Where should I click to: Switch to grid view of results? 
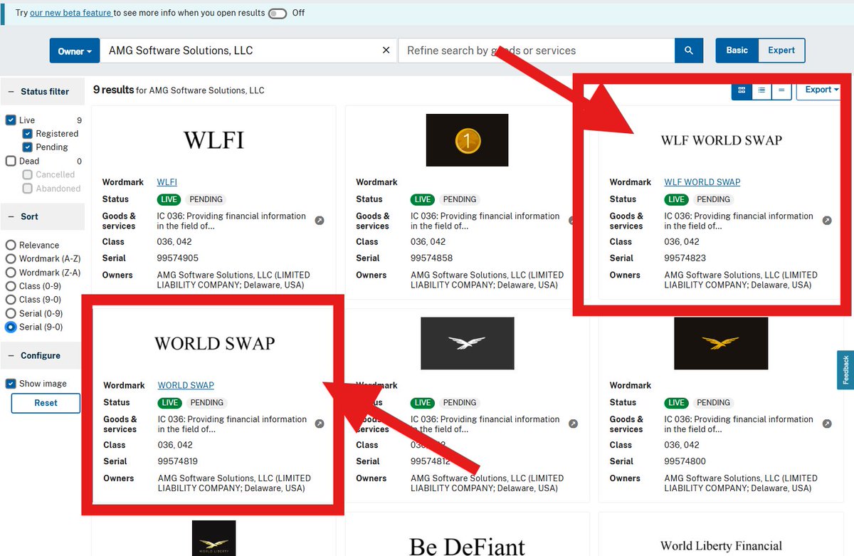742,90
